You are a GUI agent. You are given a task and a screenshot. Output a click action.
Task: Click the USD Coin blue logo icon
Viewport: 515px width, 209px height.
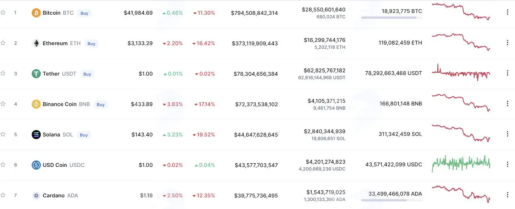click(x=36, y=165)
